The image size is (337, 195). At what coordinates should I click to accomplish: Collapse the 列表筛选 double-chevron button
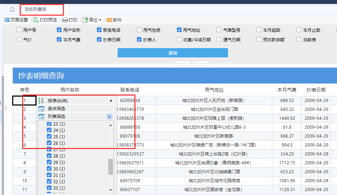pyautogui.click(x=110, y=116)
